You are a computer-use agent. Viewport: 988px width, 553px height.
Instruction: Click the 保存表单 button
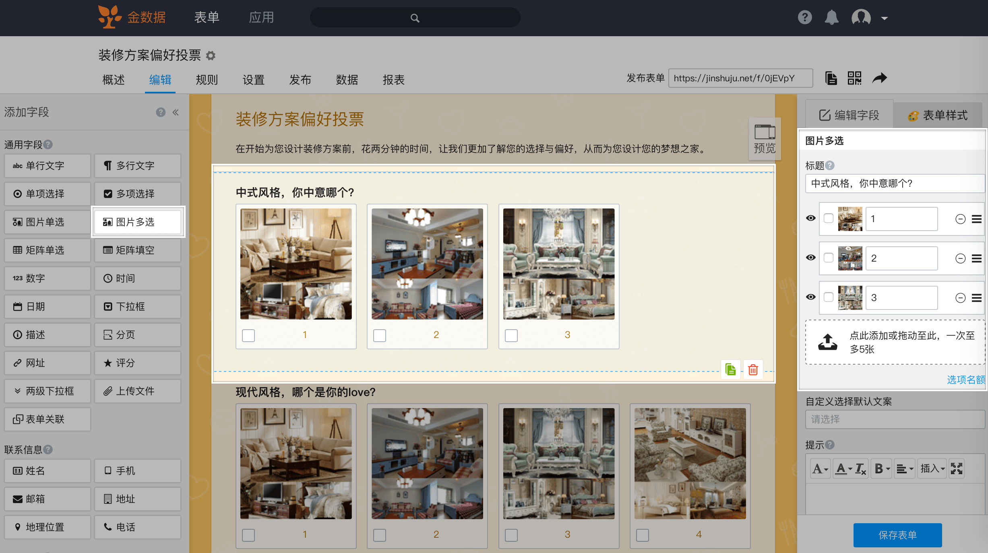(x=897, y=535)
